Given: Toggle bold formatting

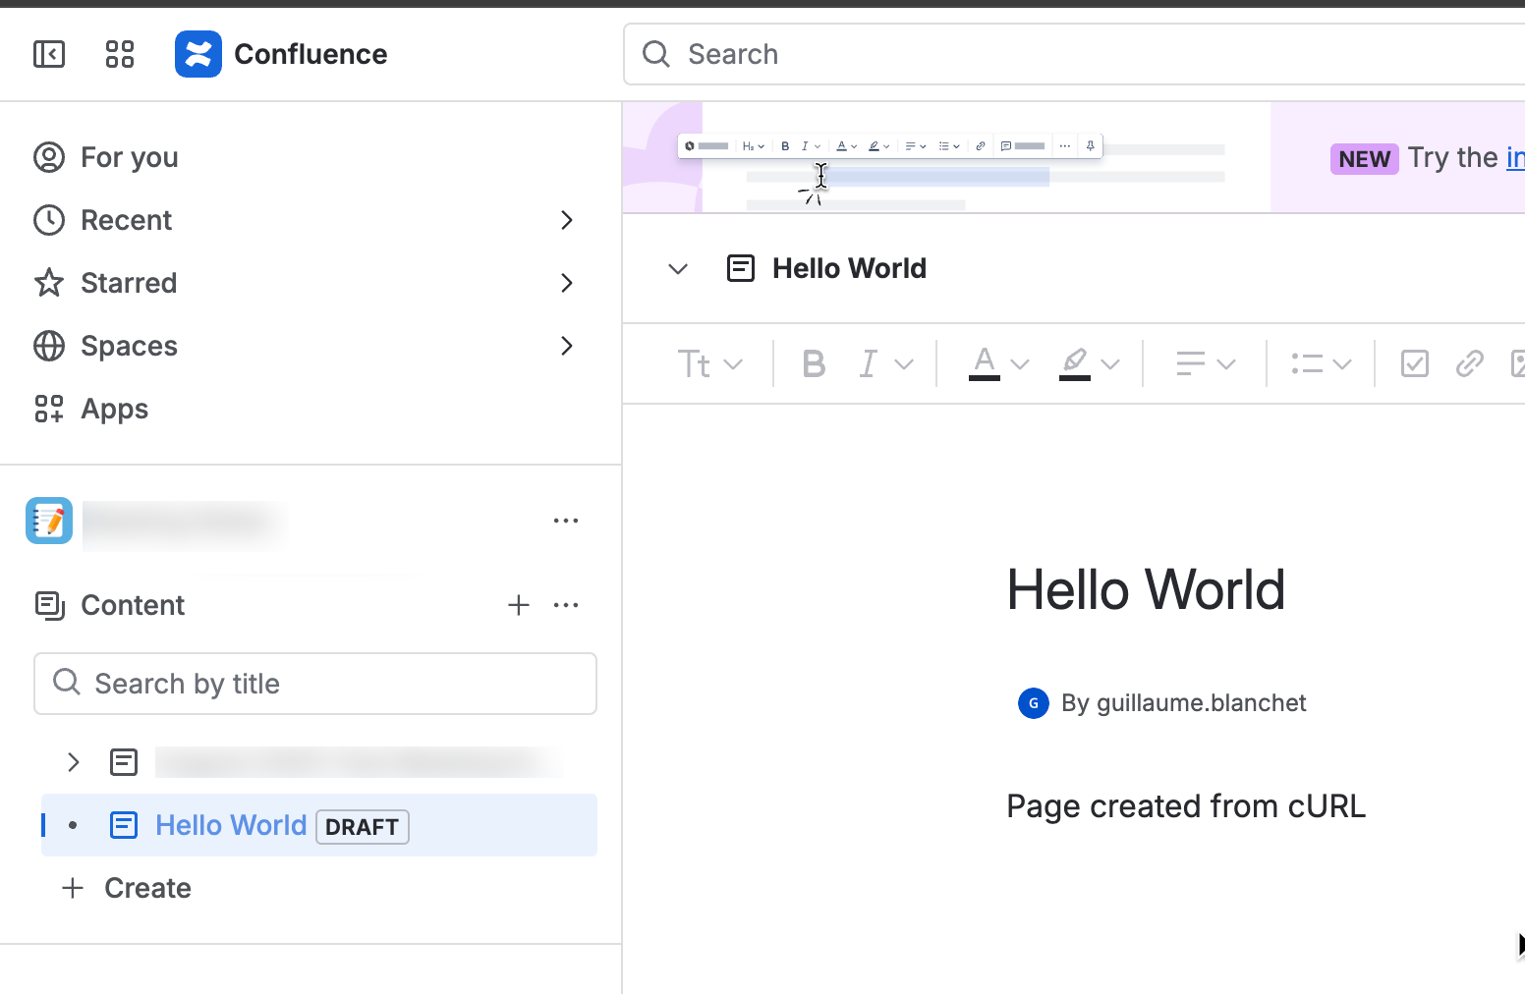Looking at the screenshot, I should [814, 364].
